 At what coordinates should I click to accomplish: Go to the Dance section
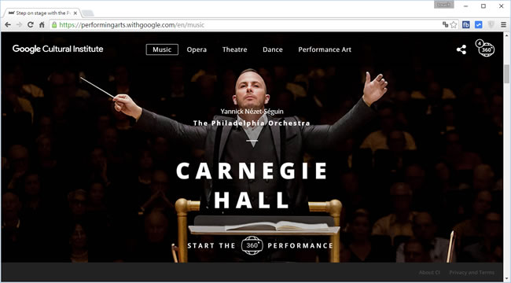[273, 50]
